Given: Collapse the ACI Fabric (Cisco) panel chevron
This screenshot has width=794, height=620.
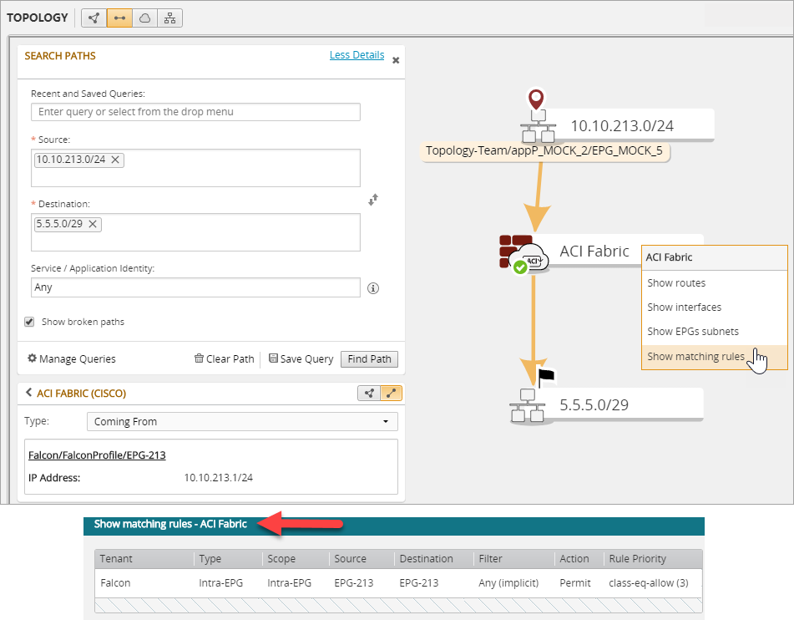Looking at the screenshot, I should pos(28,393).
